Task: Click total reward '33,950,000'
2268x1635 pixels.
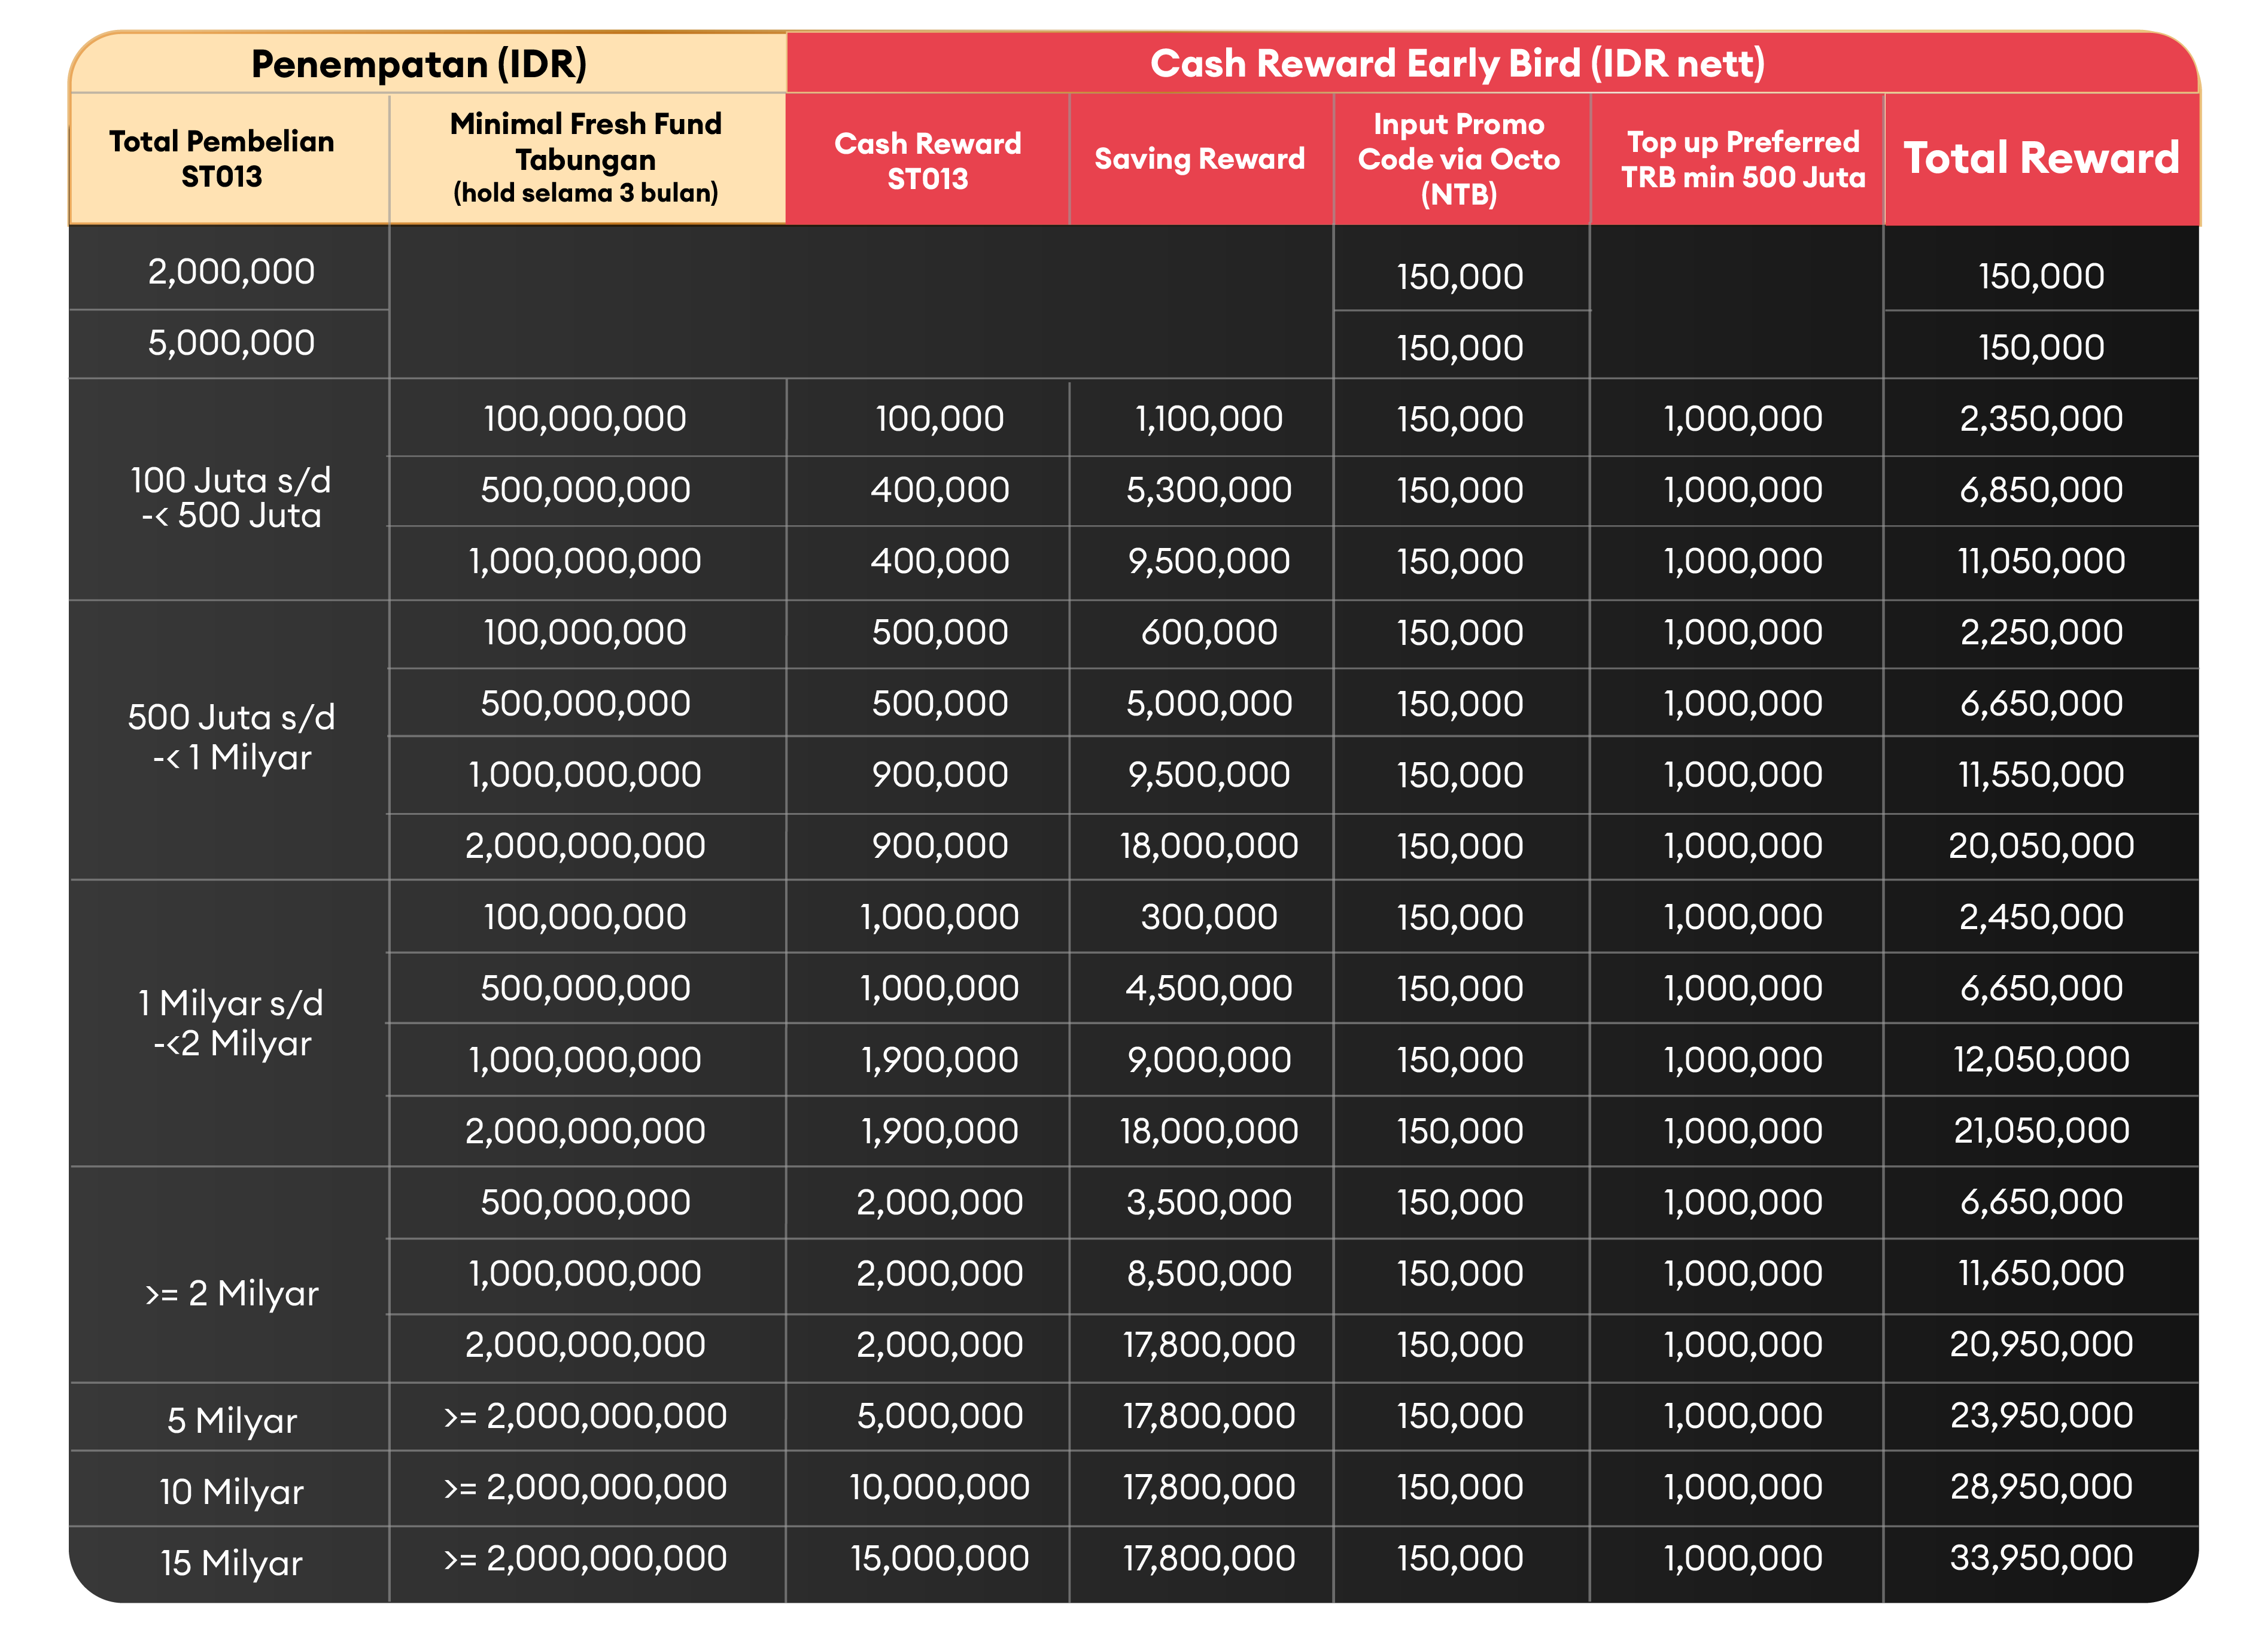Action: [x=2041, y=1558]
